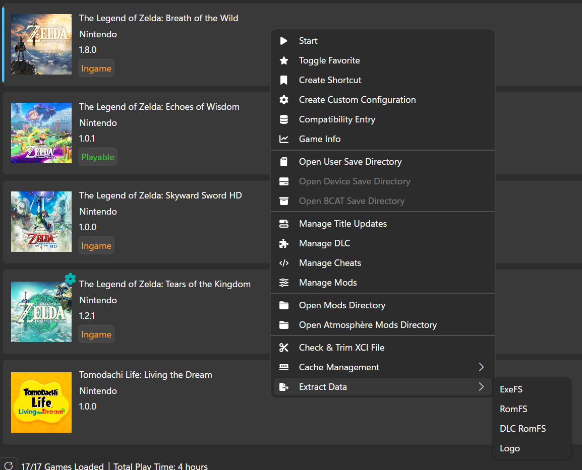
Task: Expand the Cache Management submenu arrow
Action: click(481, 367)
